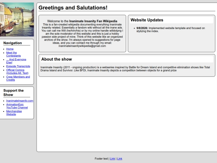Open AnimationEpic YouTube Channel link
This screenshot has width=217, height=163.
pos(17,106)
